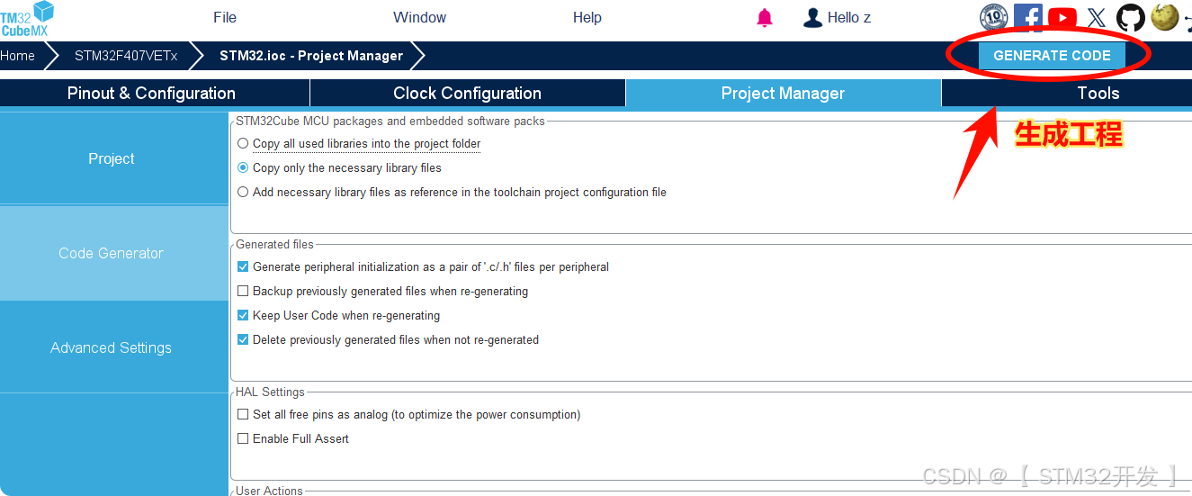The width and height of the screenshot is (1192, 496).
Task: Open the 10th anniversary badge icon
Action: click(x=994, y=17)
